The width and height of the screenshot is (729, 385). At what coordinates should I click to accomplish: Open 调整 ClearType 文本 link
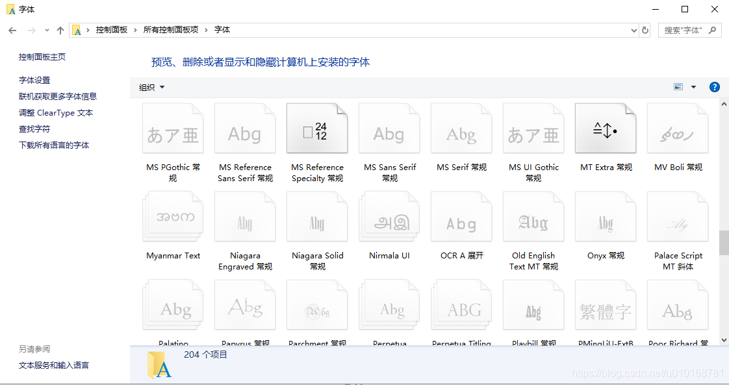point(56,113)
